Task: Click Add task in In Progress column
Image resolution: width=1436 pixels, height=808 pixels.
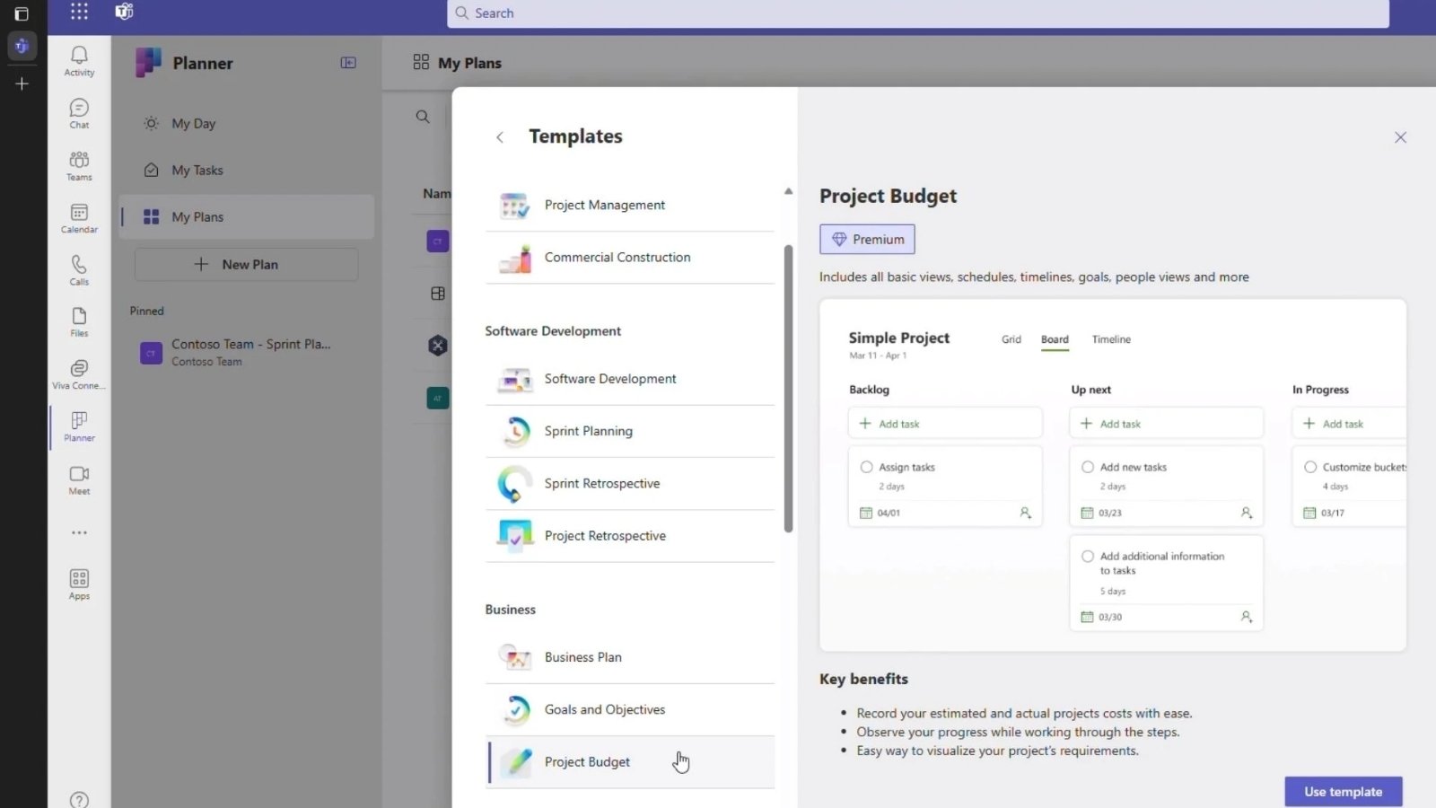Action: tap(1349, 423)
